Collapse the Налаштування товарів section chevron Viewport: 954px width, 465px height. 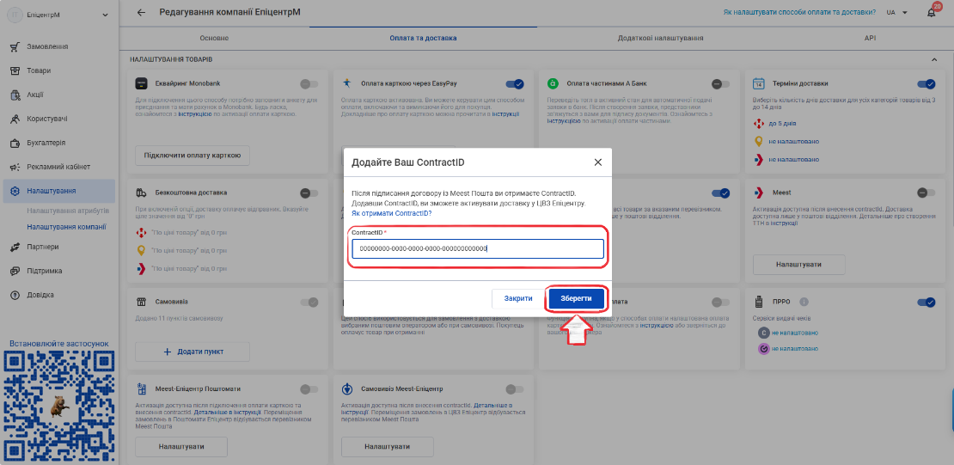point(934,59)
